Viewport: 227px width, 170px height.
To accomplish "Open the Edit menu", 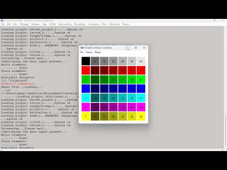I will click(x=9, y=24).
